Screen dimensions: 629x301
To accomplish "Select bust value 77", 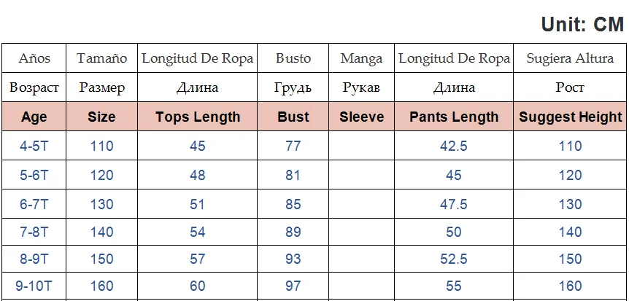I will pos(293,146).
